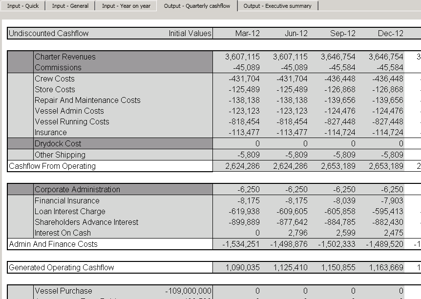421x299 pixels.
Task: Go to Output - Quarterly cashflow tab
Action: pos(197,6)
